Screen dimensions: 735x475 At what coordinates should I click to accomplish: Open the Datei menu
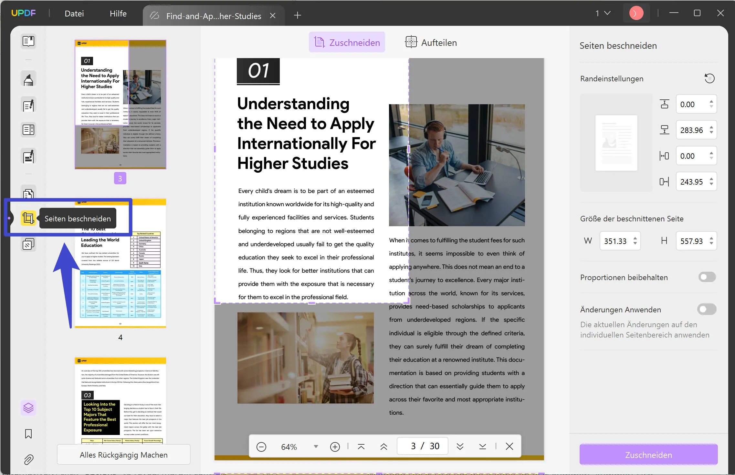pos(74,14)
